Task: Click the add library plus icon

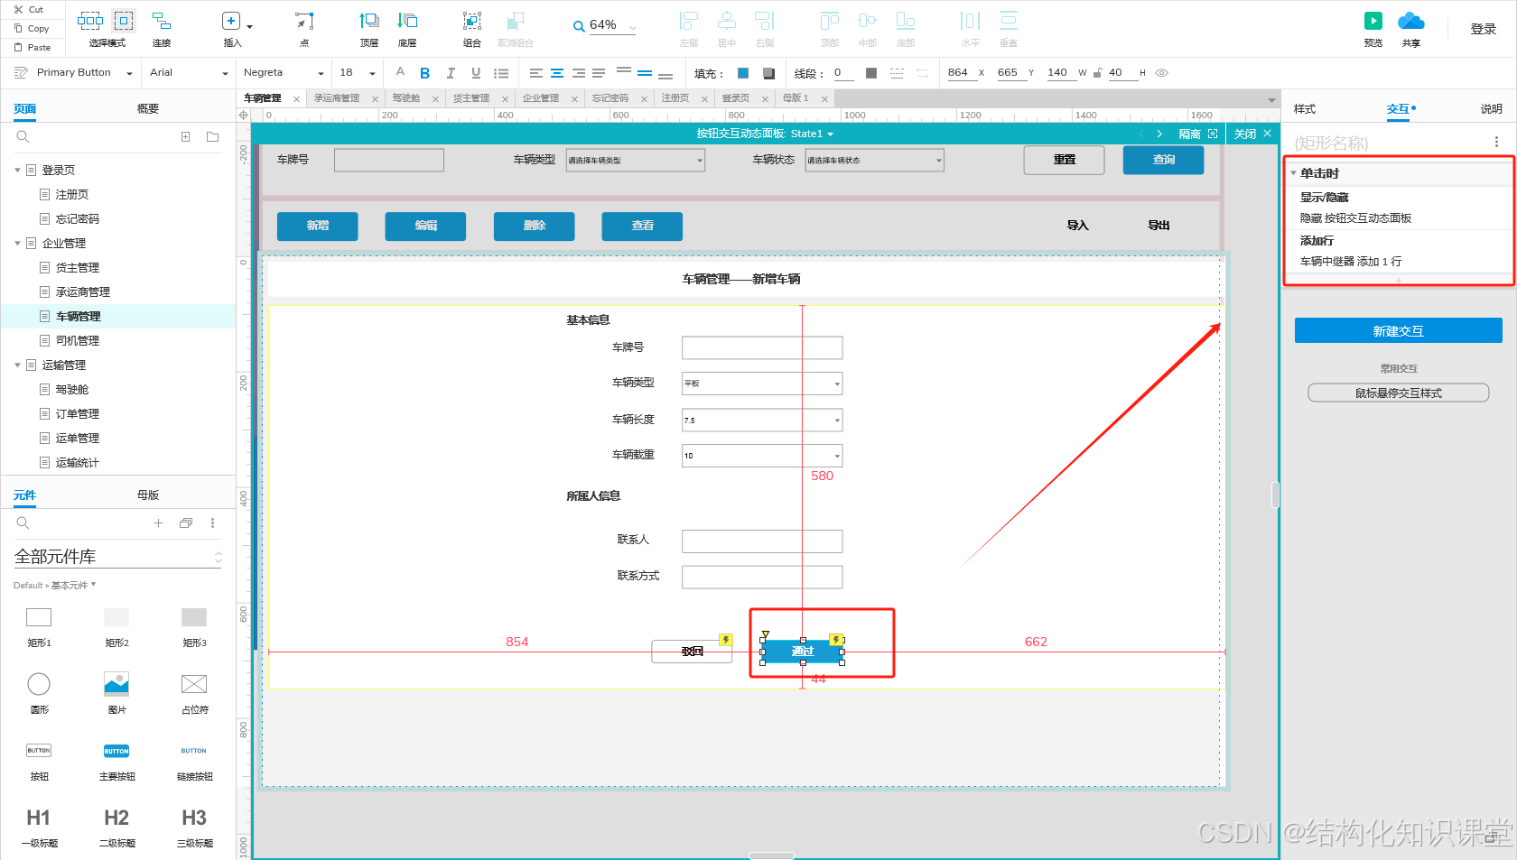Action: 158,523
